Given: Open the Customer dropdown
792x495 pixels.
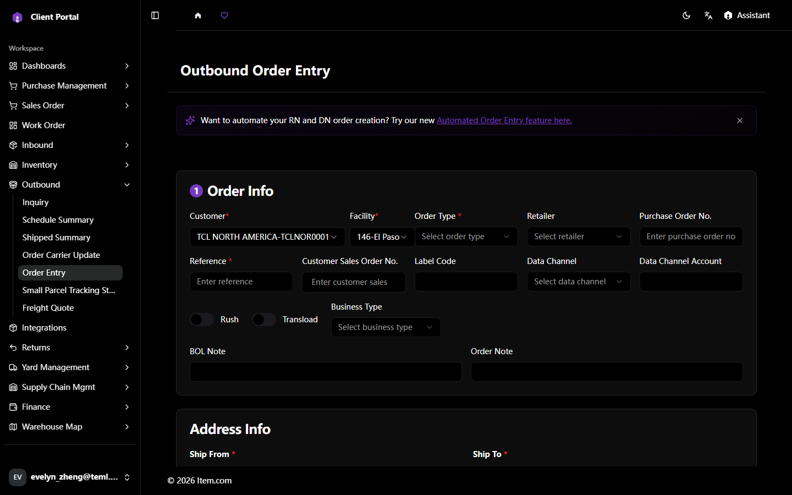Looking at the screenshot, I should point(267,237).
